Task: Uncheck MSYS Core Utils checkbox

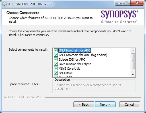Action: pos(56,69)
